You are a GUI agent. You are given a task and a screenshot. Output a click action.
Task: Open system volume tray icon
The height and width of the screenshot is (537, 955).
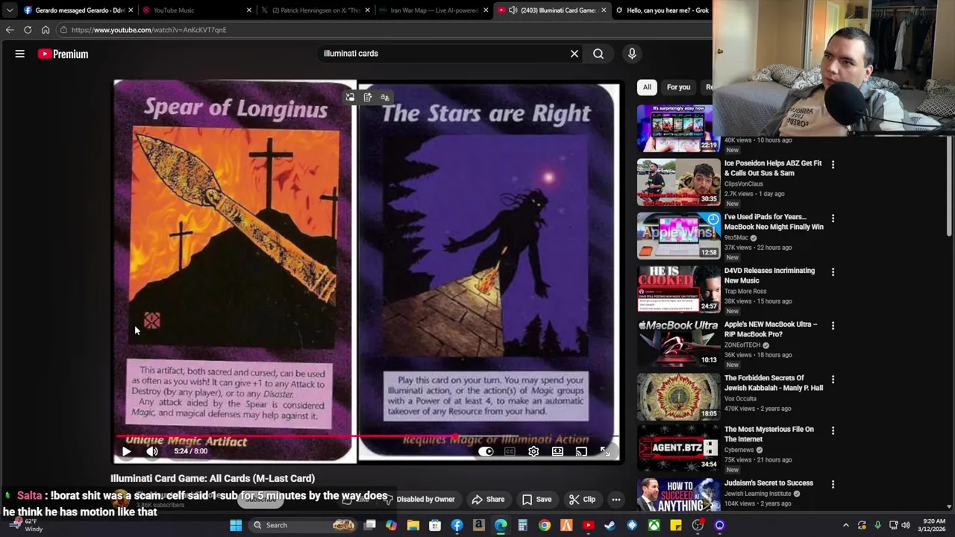click(906, 525)
